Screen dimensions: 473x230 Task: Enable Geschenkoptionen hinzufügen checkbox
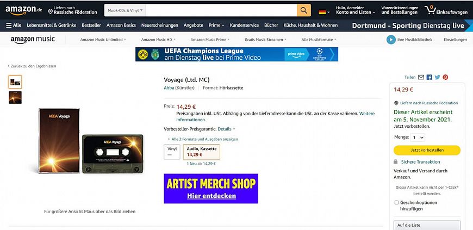click(x=396, y=202)
